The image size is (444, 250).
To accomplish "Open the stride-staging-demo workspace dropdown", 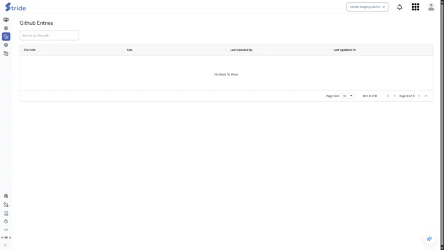I will 367,7.
